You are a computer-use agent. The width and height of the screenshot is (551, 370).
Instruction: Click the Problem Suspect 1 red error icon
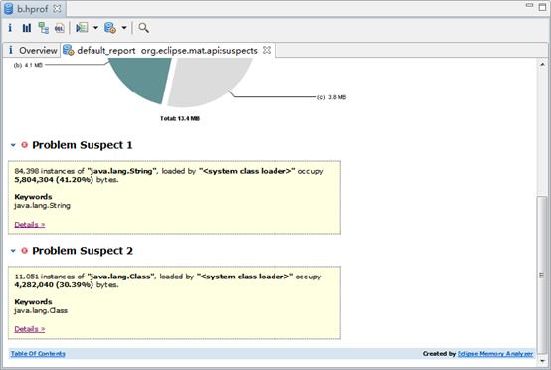[x=24, y=145]
